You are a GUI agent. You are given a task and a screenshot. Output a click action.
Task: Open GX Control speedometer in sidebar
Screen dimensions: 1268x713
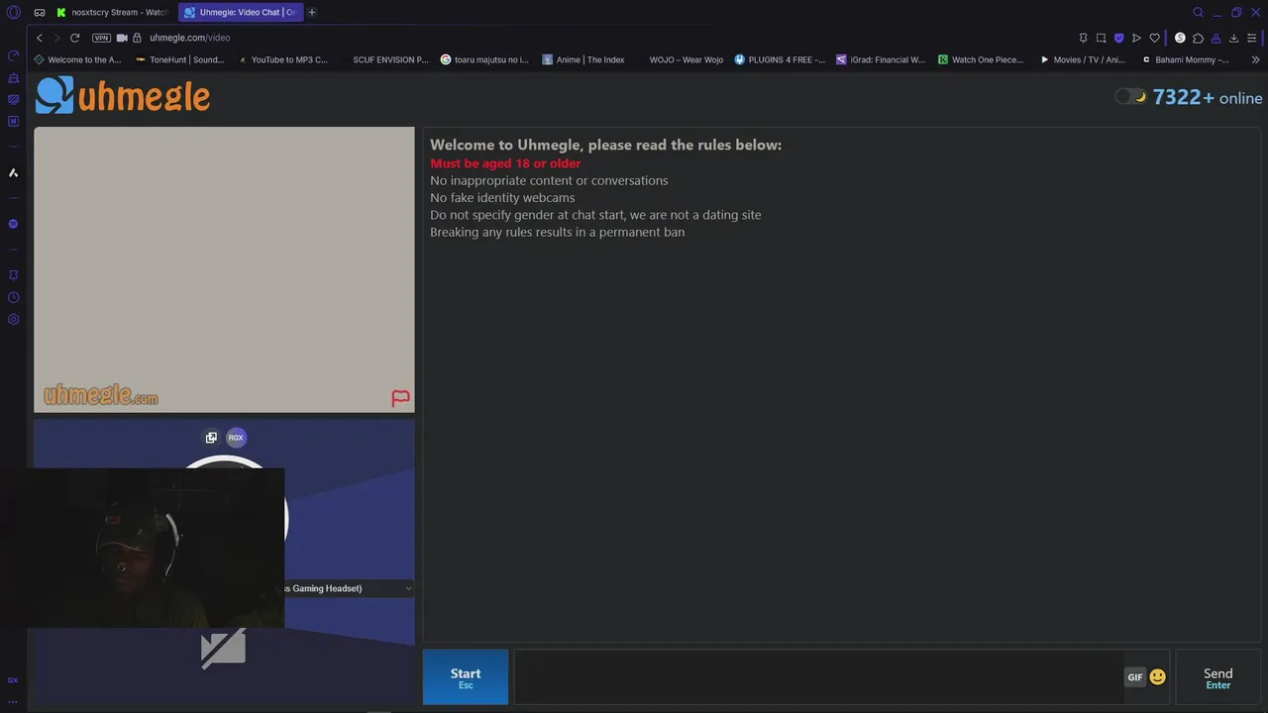[x=13, y=55]
